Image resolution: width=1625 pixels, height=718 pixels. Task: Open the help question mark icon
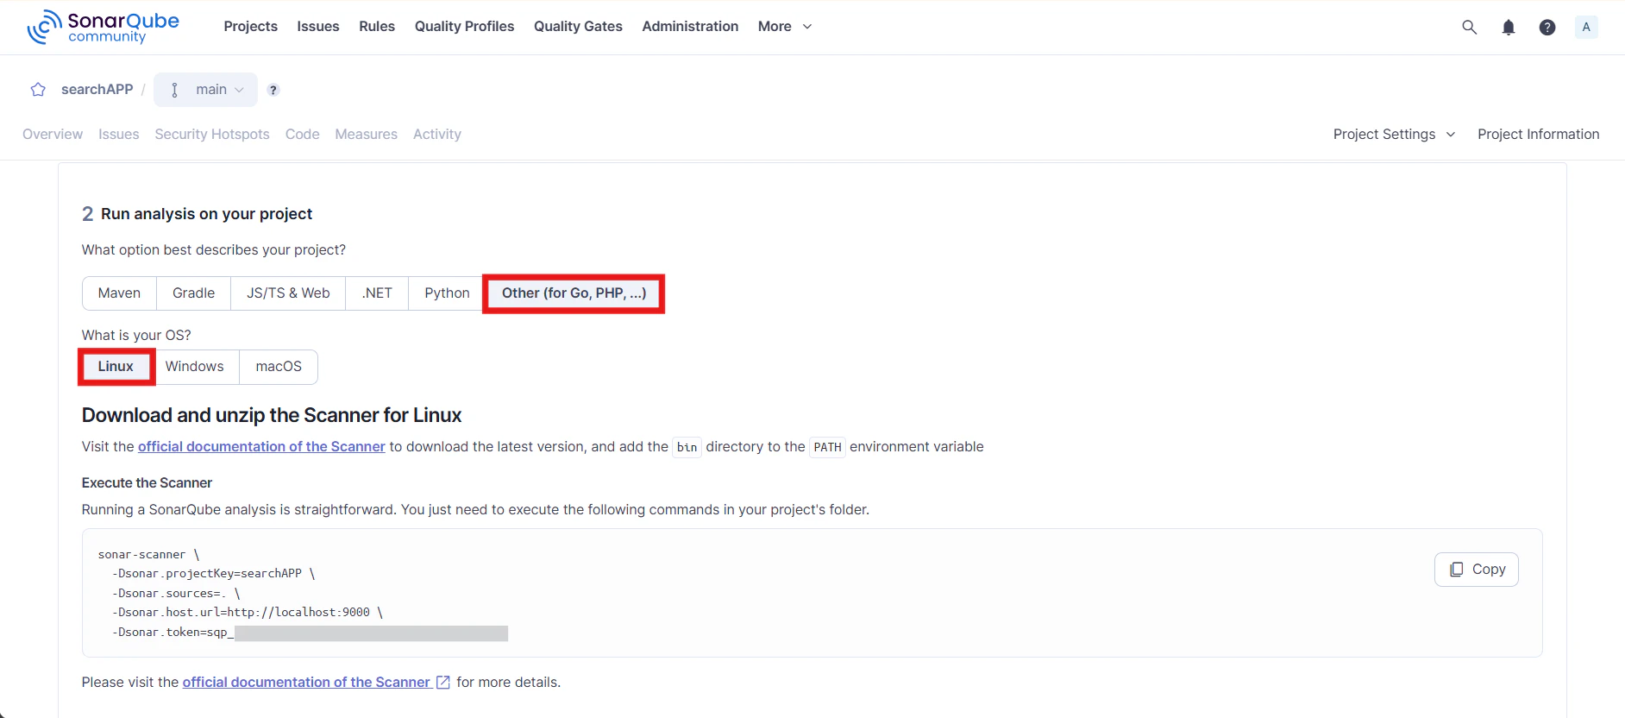1547,27
